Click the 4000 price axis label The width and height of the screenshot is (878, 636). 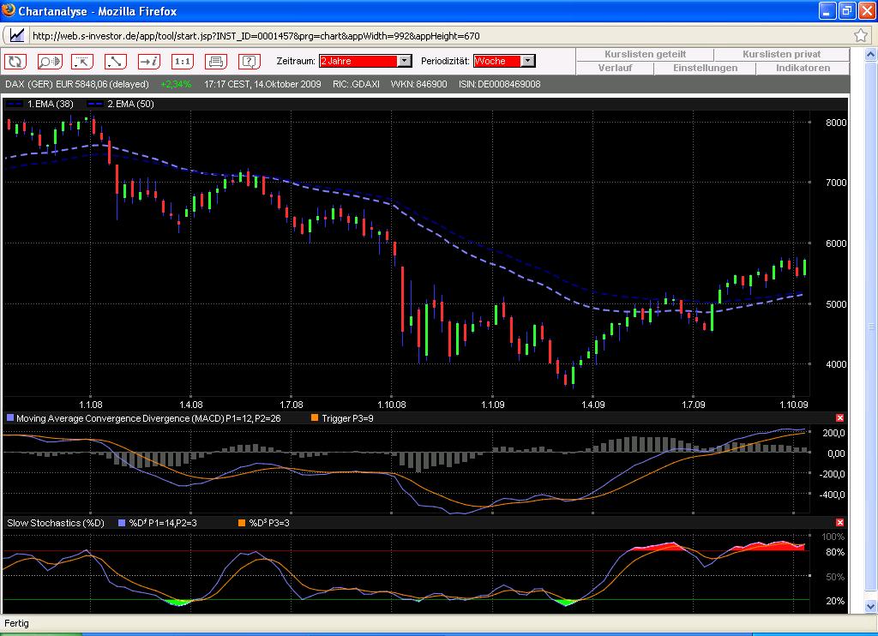pyautogui.click(x=836, y=364)
